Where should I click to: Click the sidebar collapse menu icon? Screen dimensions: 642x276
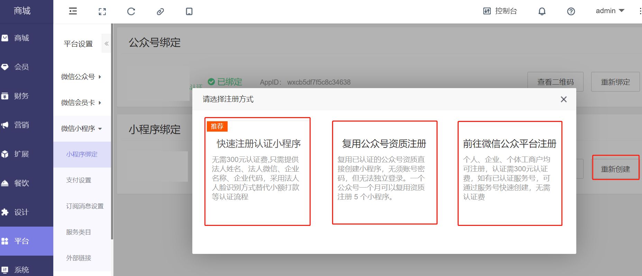pos(73,11)
